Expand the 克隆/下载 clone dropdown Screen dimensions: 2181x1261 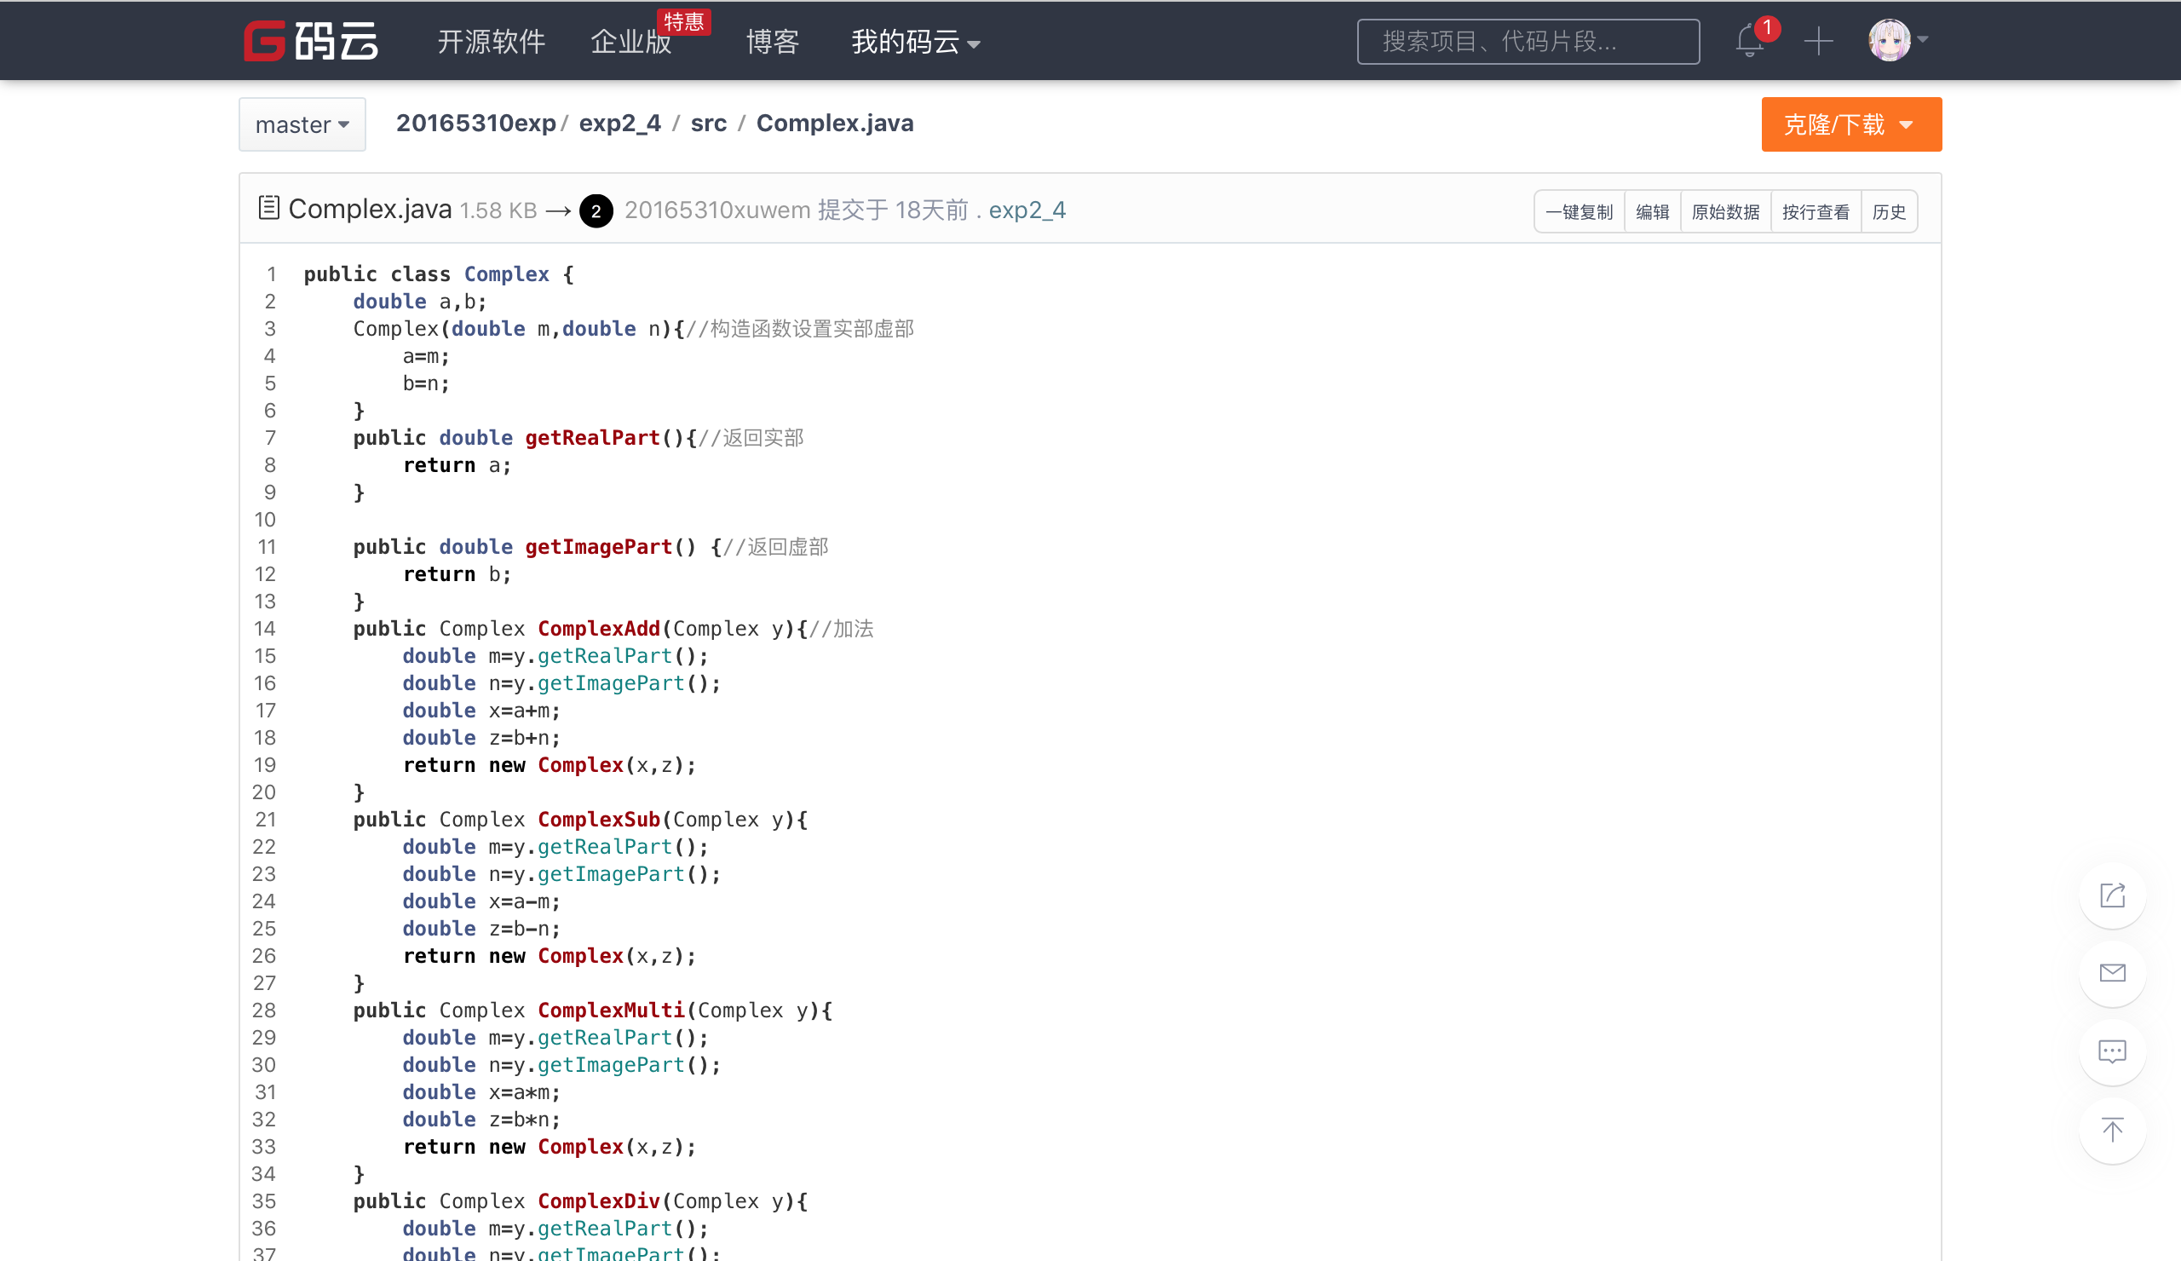point(1850,124)
